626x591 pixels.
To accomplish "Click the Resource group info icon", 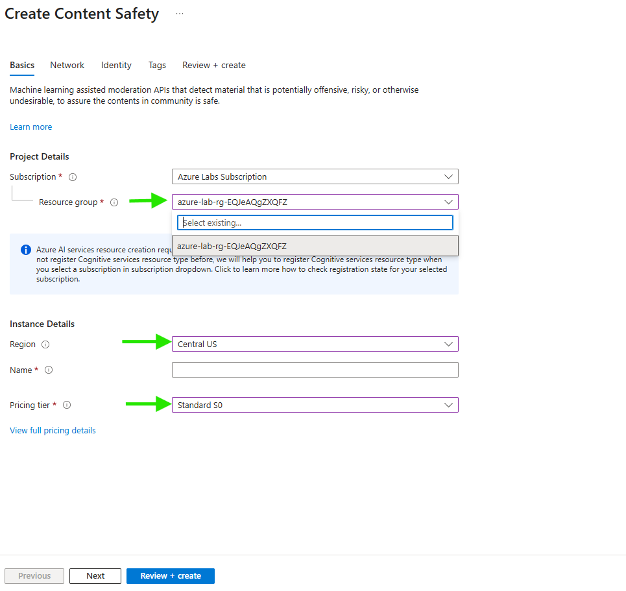I will tap(114, 202).
